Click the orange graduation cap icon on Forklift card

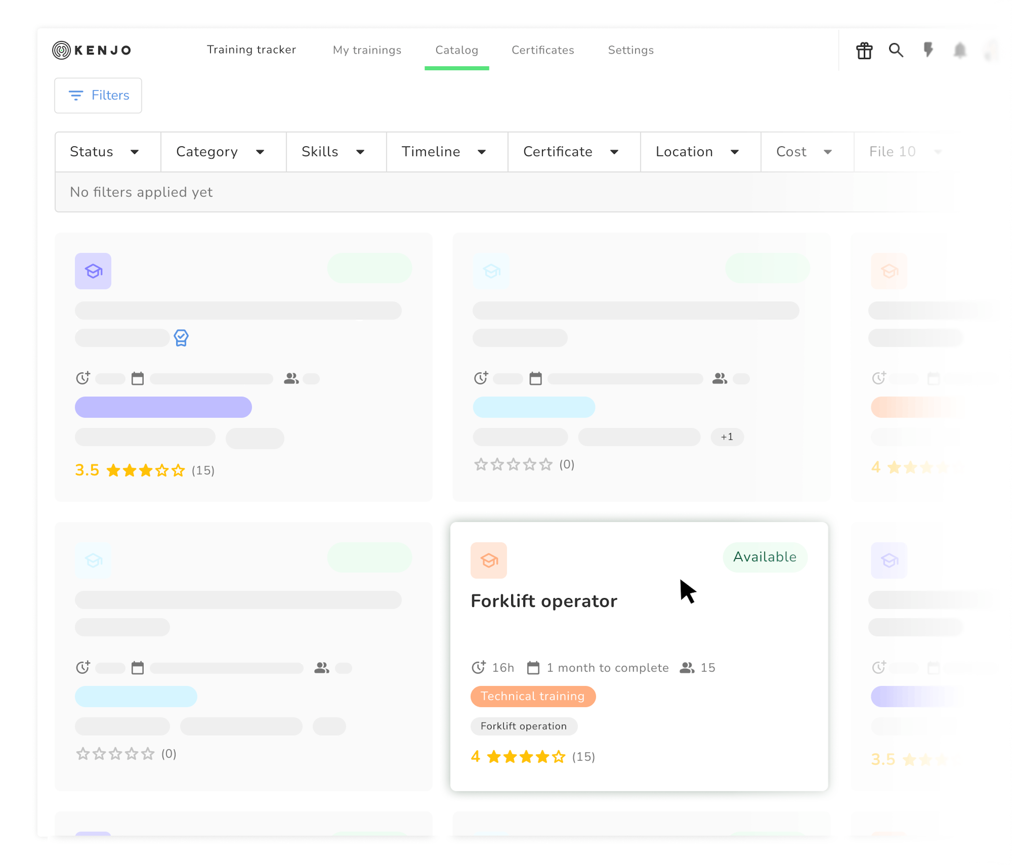(488, 560)
